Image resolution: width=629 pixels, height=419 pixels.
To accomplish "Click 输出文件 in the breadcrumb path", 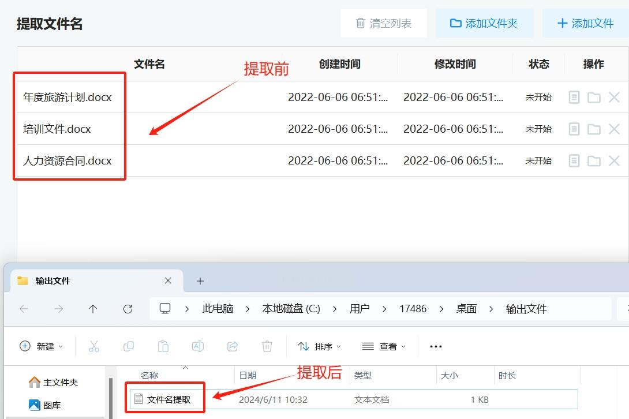I will (526, 309).
